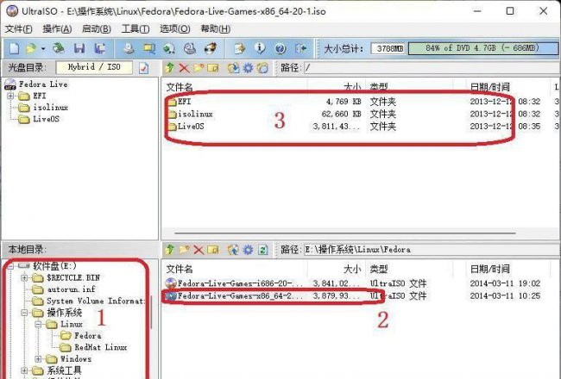Collapse the Linux folder node

click(38, 324)
